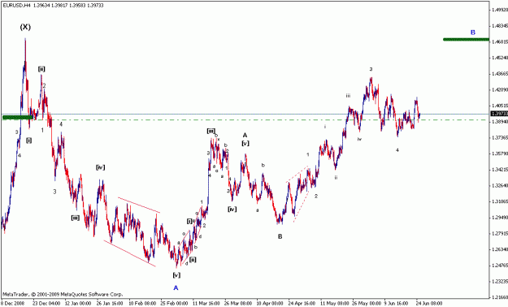This screenshot has height=307, width=508.
Task: Click the 8 Dec 2008 date label
Action: 13,304
